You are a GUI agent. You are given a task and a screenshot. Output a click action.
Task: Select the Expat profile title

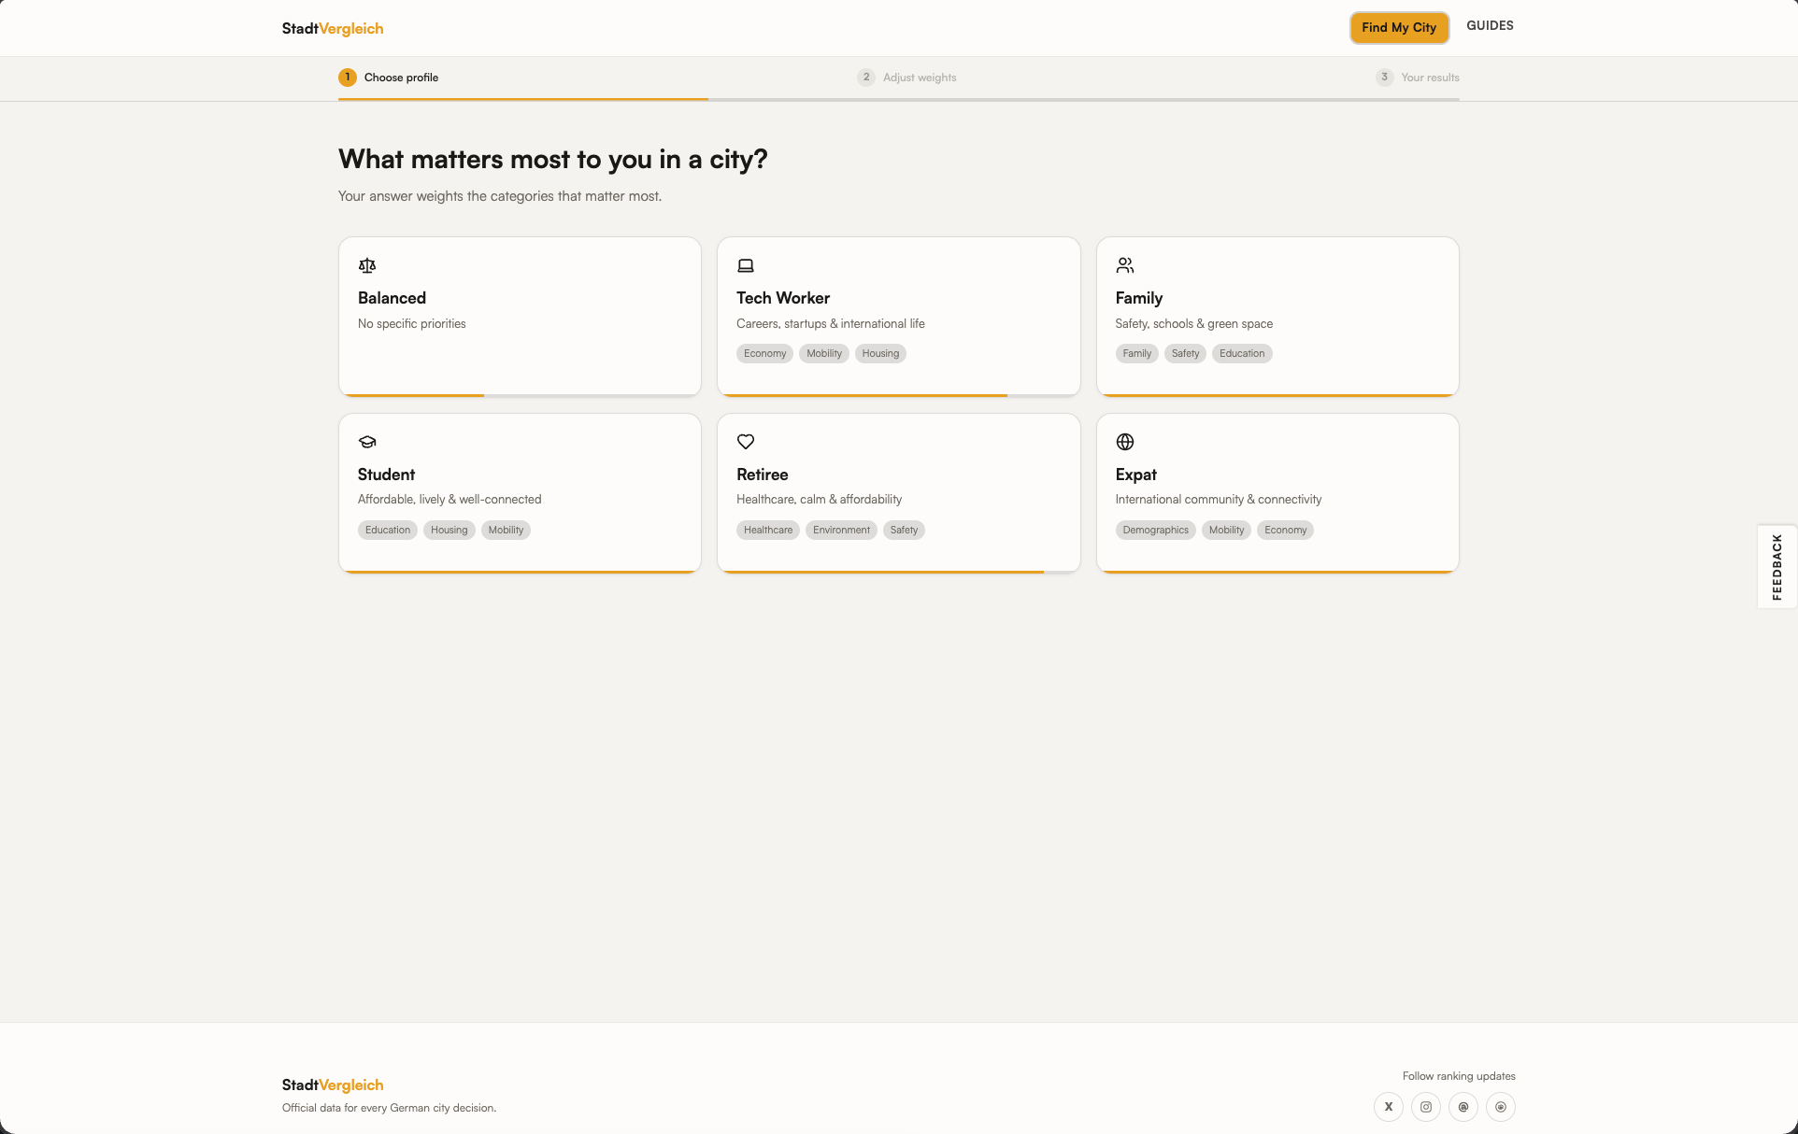tap(1136, 475)
